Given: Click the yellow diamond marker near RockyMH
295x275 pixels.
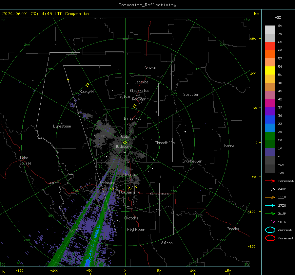Looking at the screenshot, I should (88, 85).
